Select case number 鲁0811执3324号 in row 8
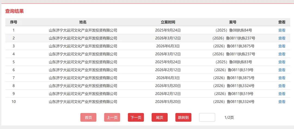The height and width of the screenshot is (129, 294). tap(234, 86)
